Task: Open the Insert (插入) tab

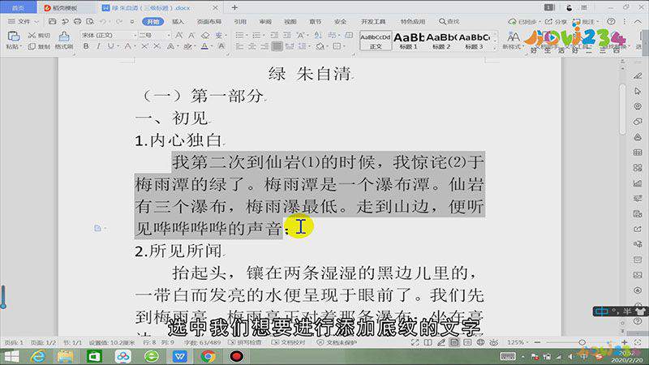Action: (x=178, y=21)
